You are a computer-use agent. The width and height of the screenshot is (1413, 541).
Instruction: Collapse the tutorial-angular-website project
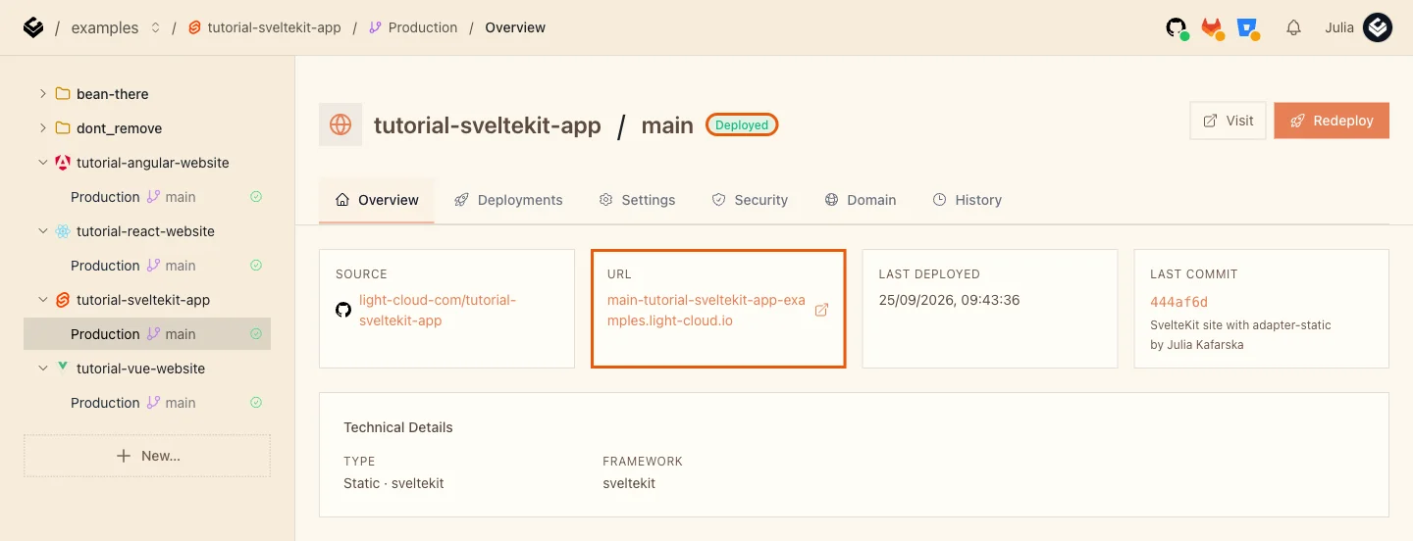click(x=42, y=163)
